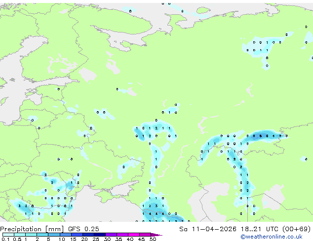Select the 45–50 mm legend color swatch
This screenshot has height=241, width=313.
click(x=145, y=235)
